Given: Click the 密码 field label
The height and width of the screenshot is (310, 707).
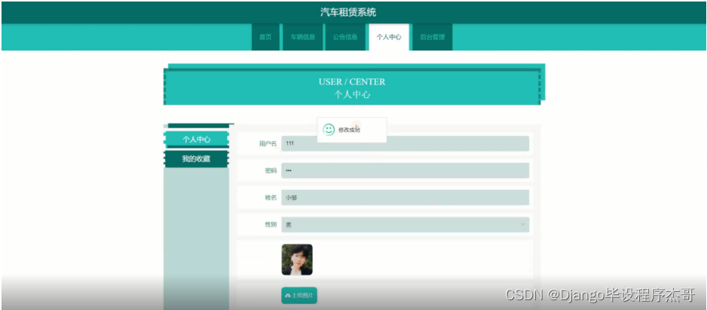Looking at the screenshot, I should coord(271,170).
